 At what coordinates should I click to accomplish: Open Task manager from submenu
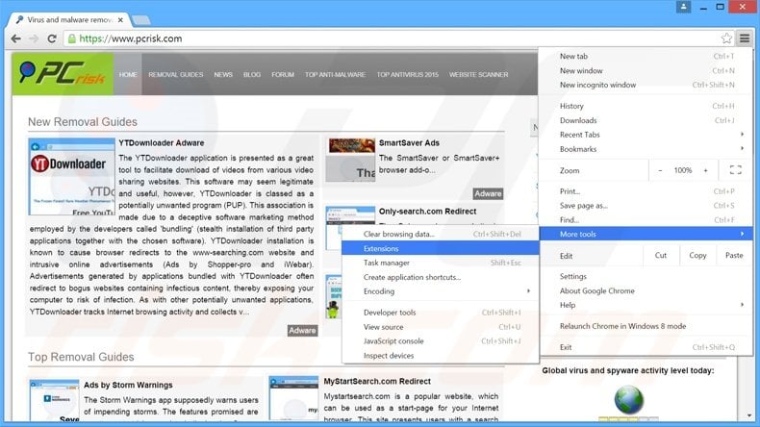click(440, 263)
